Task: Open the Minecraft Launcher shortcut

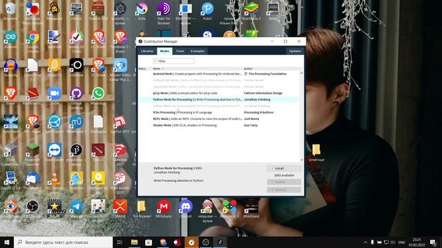Action: (32, 154)
